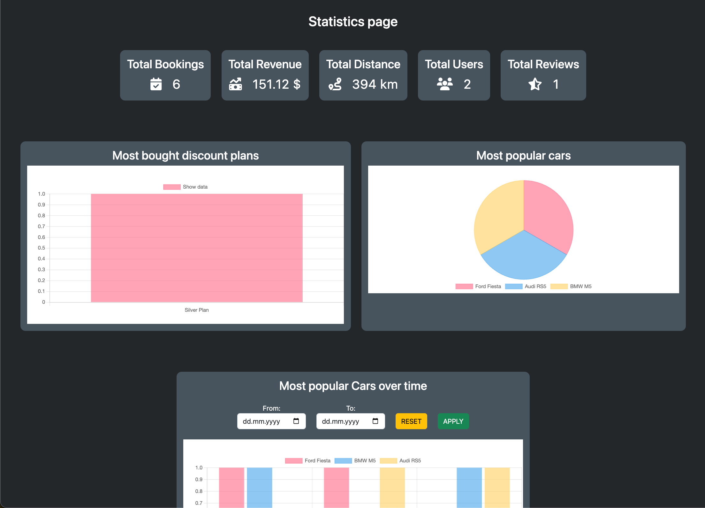Click the APPLY button

453,421
